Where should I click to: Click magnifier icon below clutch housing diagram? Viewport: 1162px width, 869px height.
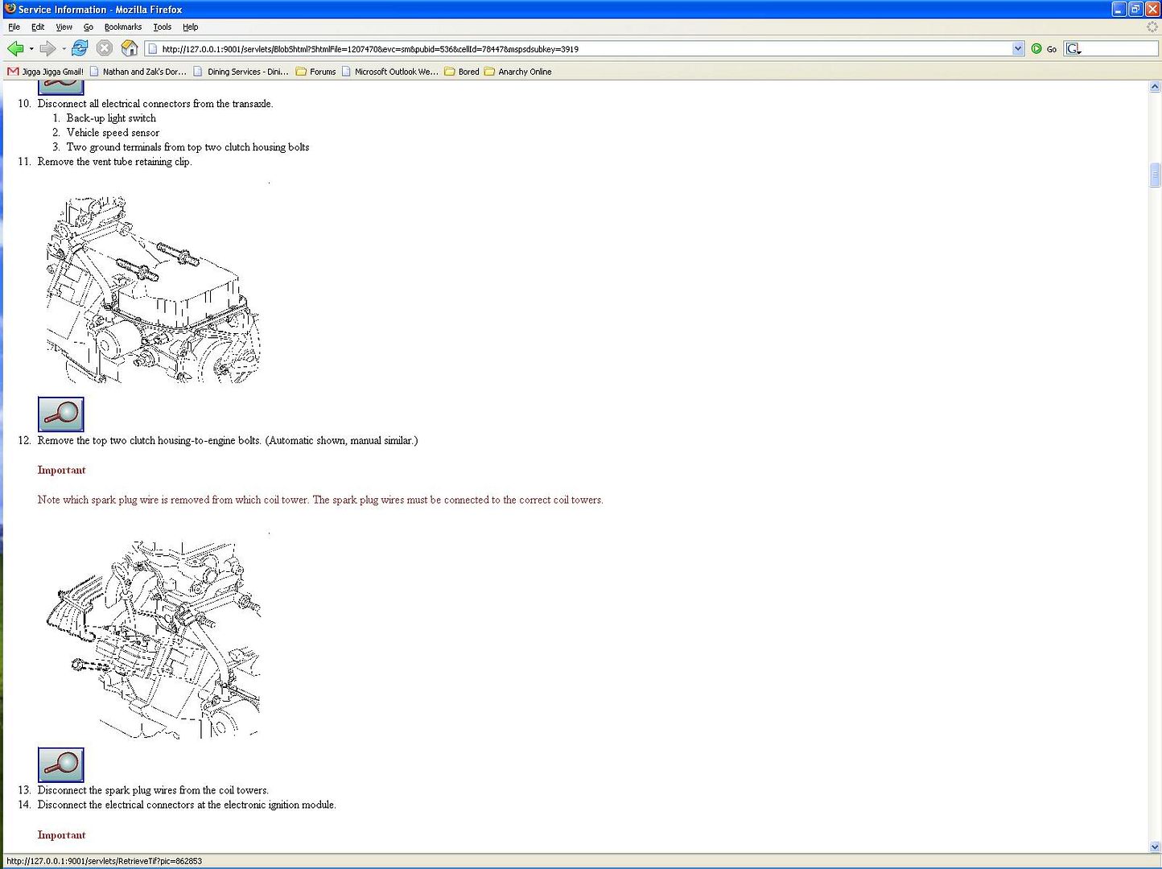tap(61, 414)
